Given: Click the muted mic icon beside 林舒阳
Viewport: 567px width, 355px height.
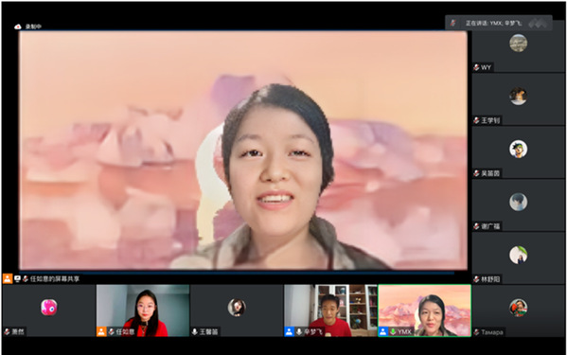Looking at the screenshot, I should coord(476,279).
